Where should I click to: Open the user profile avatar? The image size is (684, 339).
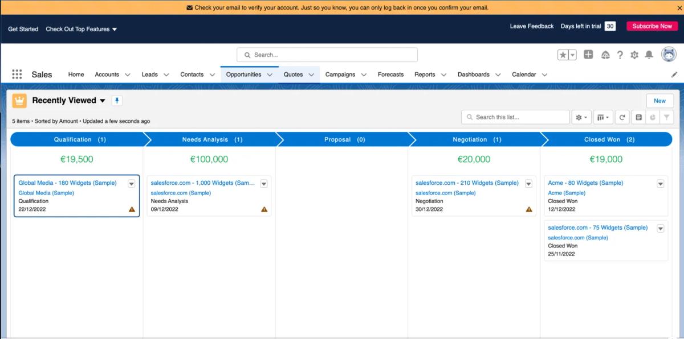[669, 54]
